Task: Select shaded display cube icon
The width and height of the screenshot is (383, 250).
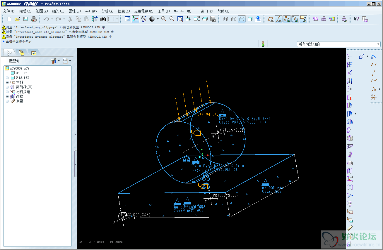Action: [x=250, y=19]
